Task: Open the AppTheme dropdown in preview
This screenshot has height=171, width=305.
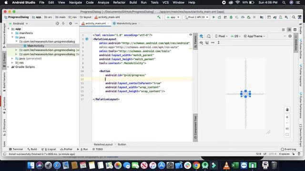Action: pyautogui.click(x=254, y=36)
